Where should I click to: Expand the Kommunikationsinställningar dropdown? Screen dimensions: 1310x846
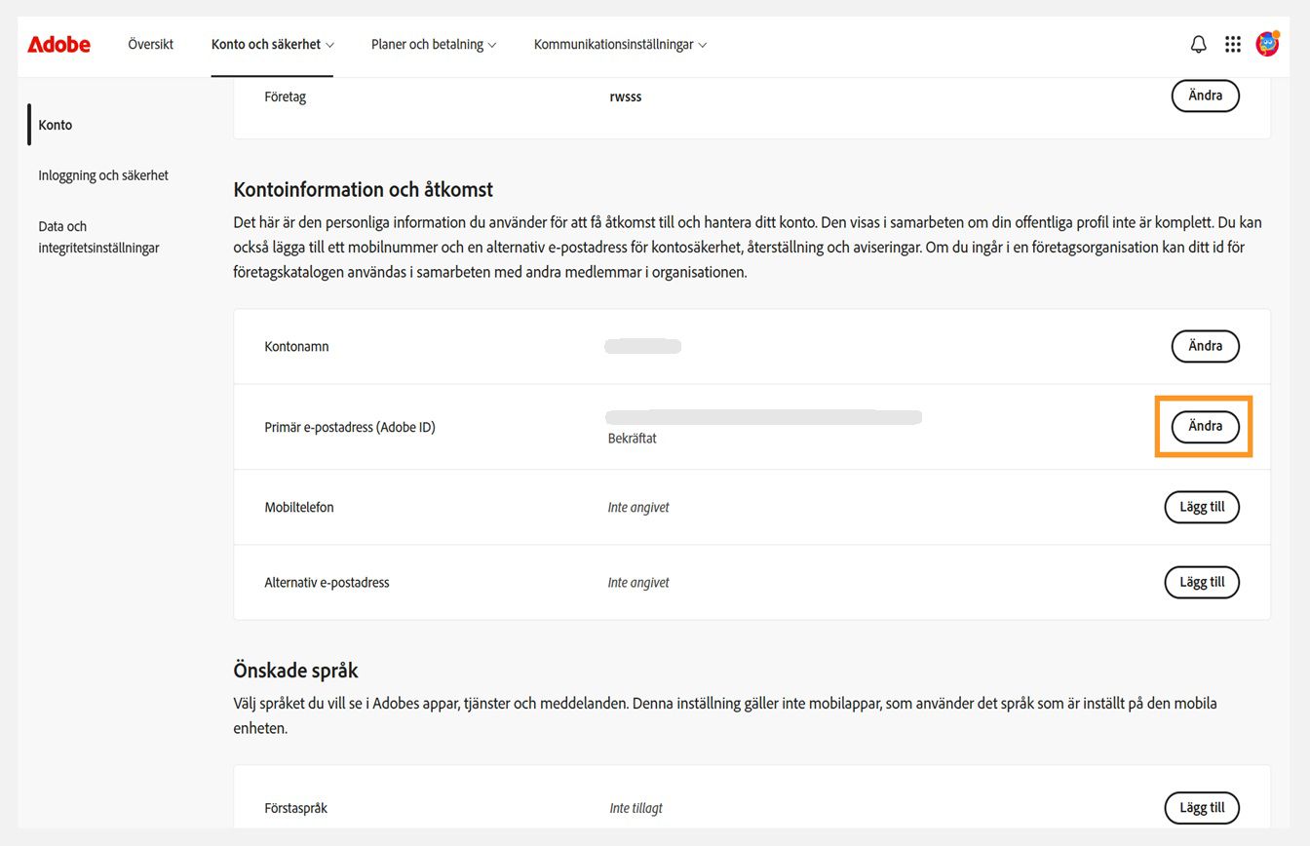618,44
